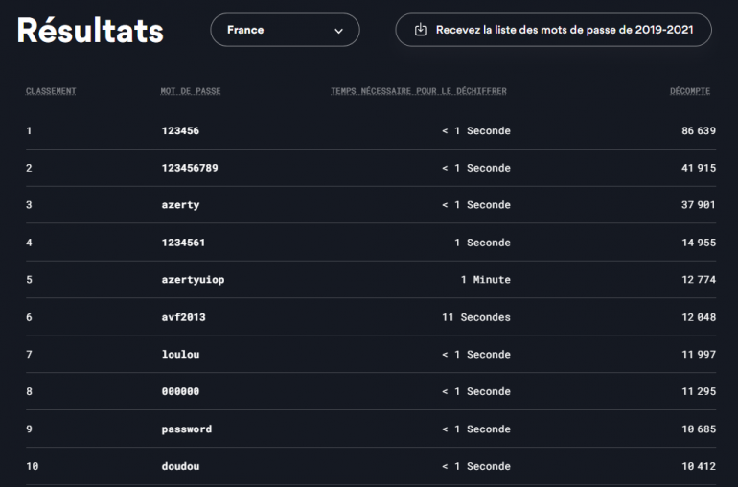Select the avf2013 password row
Image resolution: width=738 pixels, height=487 pixels.
click(x=183, y=317)
